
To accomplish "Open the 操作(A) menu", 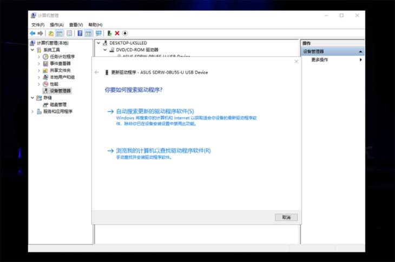I will (56, 24).
